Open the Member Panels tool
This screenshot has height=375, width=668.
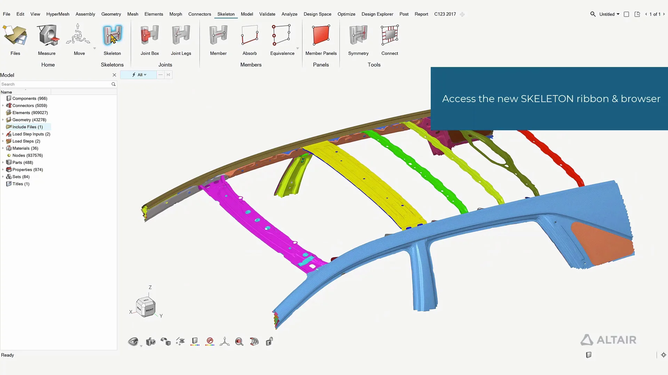[x=321, y=35]
